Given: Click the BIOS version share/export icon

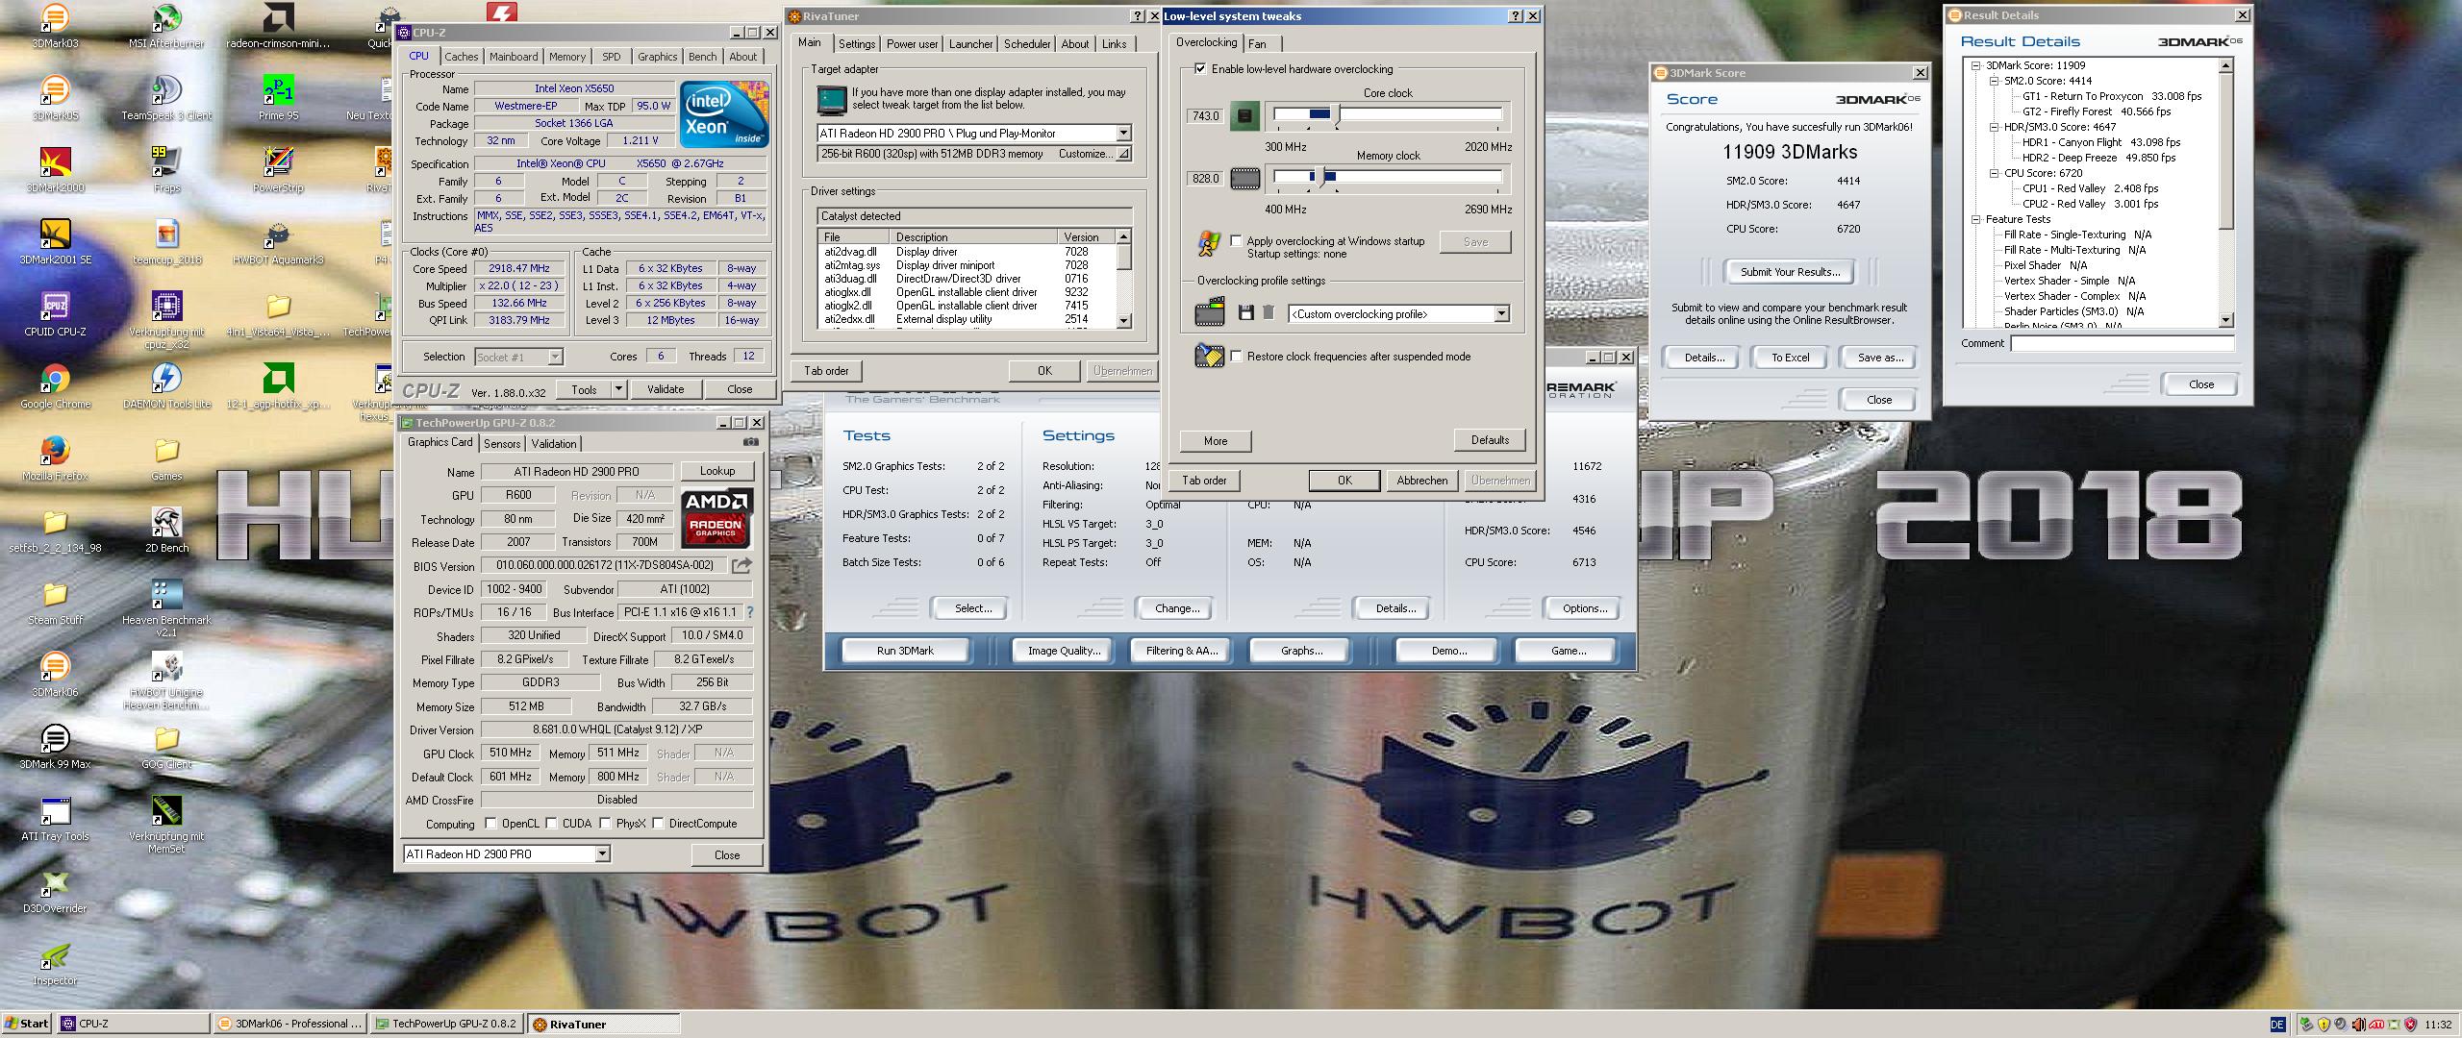Looking at the screenshot, I should [x=741, y=566].
